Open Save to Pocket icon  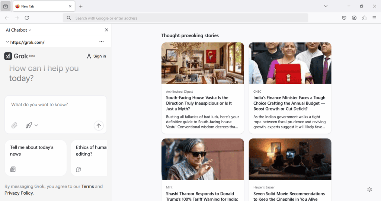coord(344,18)
